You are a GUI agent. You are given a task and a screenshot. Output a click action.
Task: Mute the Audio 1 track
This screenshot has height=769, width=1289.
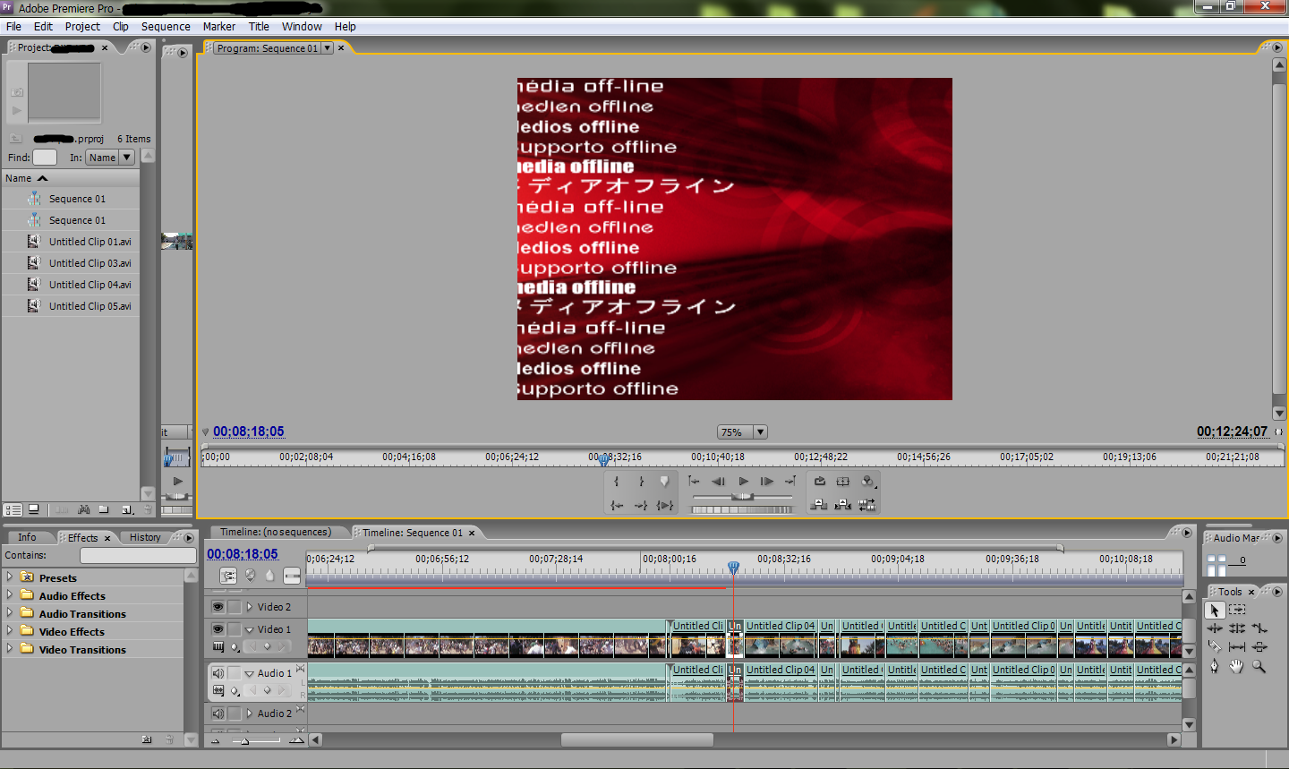[x=218, y=673]
